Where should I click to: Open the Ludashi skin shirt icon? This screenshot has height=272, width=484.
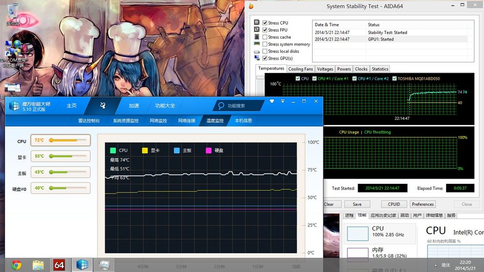272,101
